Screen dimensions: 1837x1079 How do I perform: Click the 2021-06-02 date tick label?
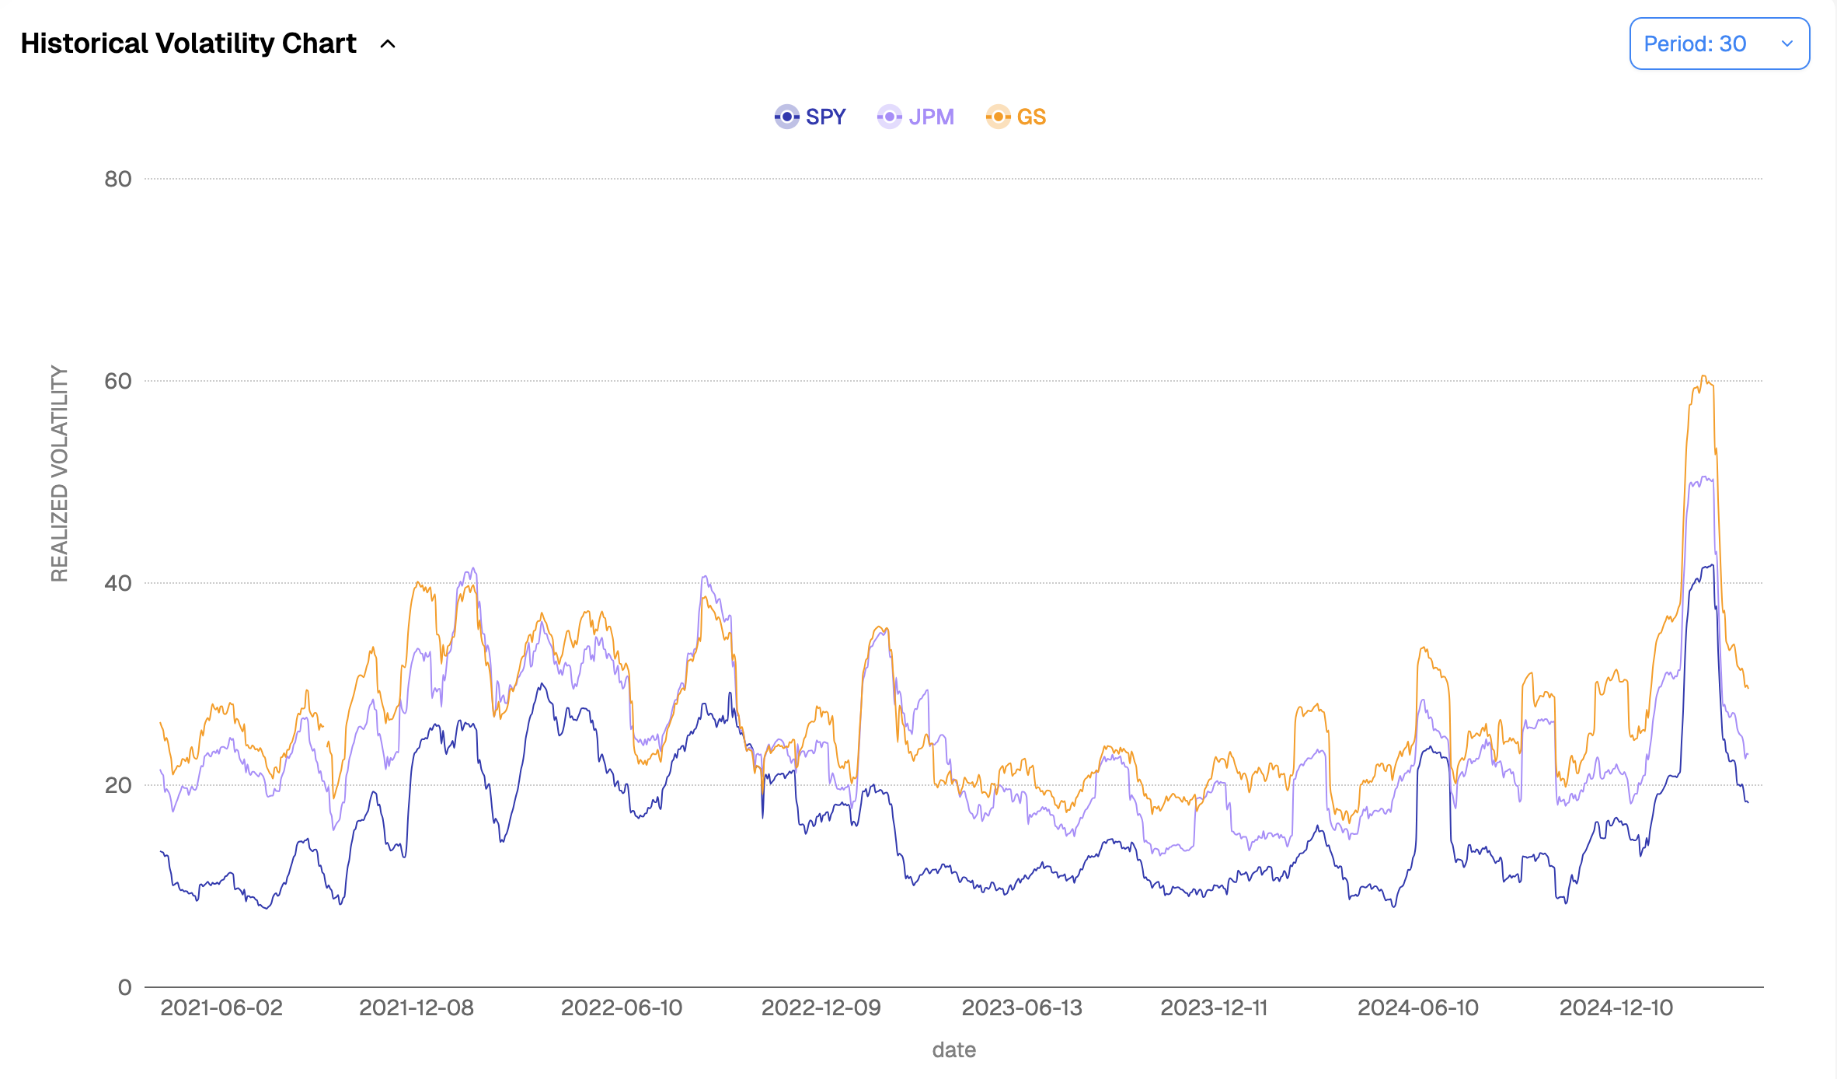tap(221, 1007)
